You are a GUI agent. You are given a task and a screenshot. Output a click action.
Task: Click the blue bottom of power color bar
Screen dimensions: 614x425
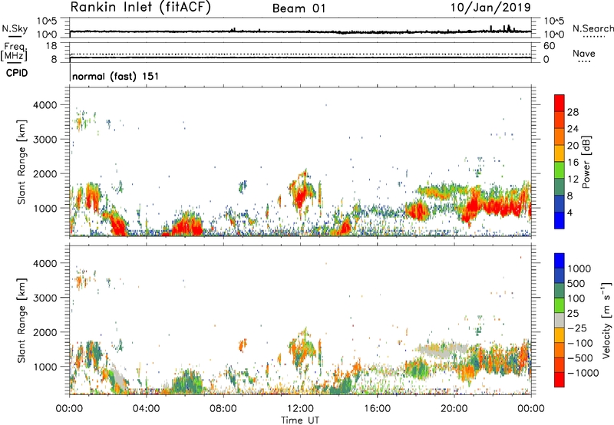560,222
